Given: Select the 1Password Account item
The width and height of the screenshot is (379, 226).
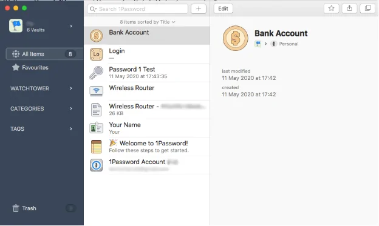Looking at the screenshot, I should pyautogui.click(x=147, y=165).
